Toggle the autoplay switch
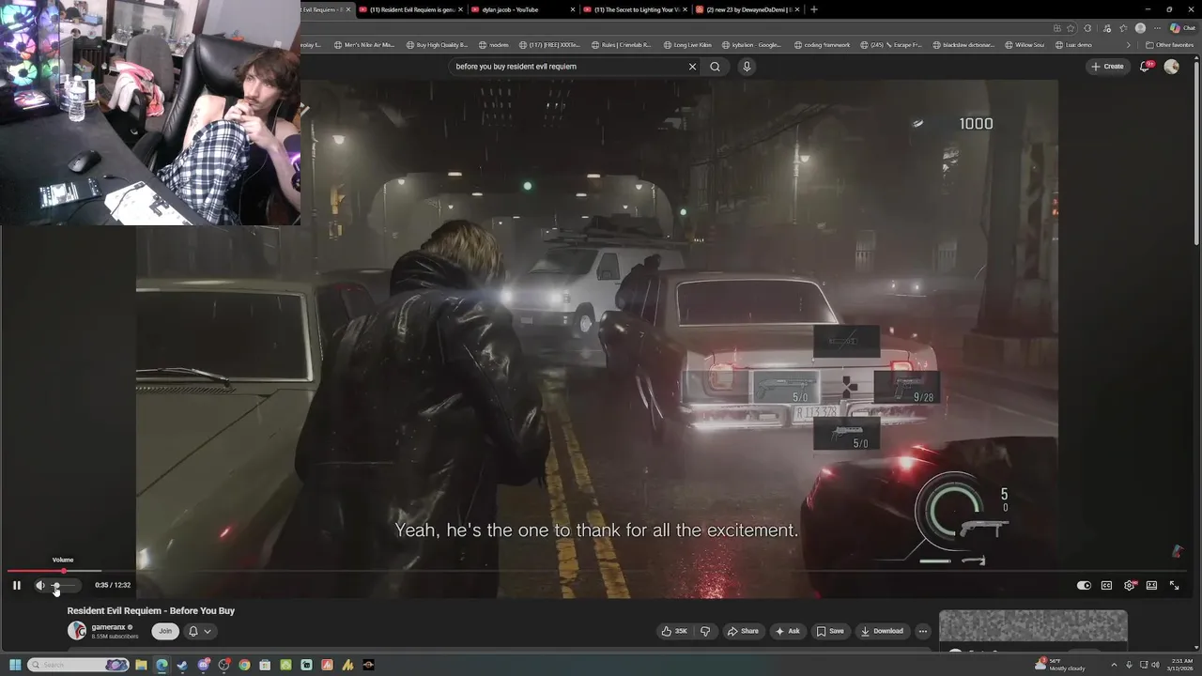Image resolution: width=1202 pixels, height=676 pixels. (1084, 585)
